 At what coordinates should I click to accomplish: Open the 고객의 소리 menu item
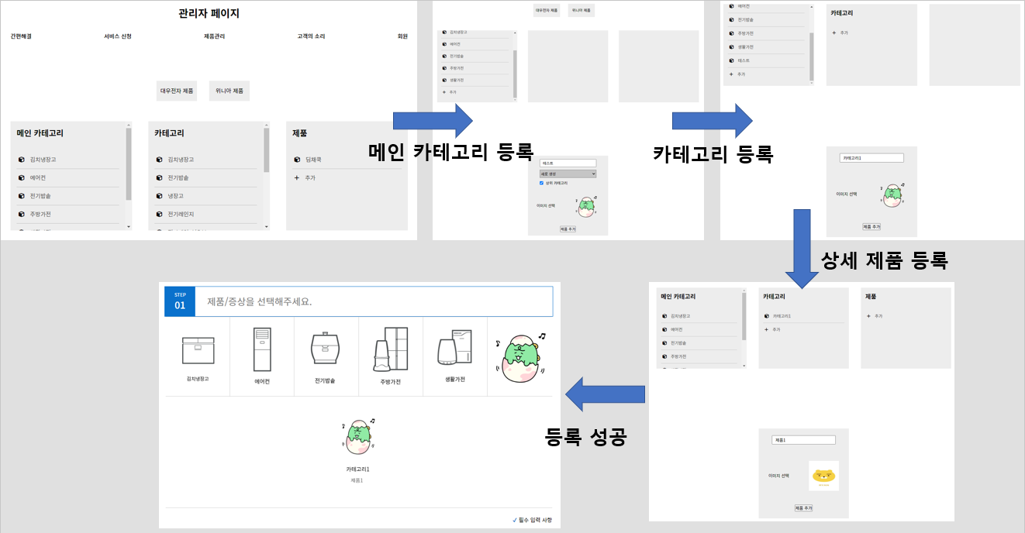click(x=311, y=36)
